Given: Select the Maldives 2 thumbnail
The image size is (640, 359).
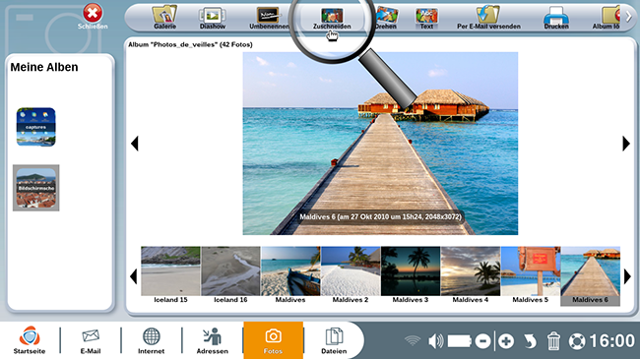Looking at the screenshot, I should pos(351,275).
